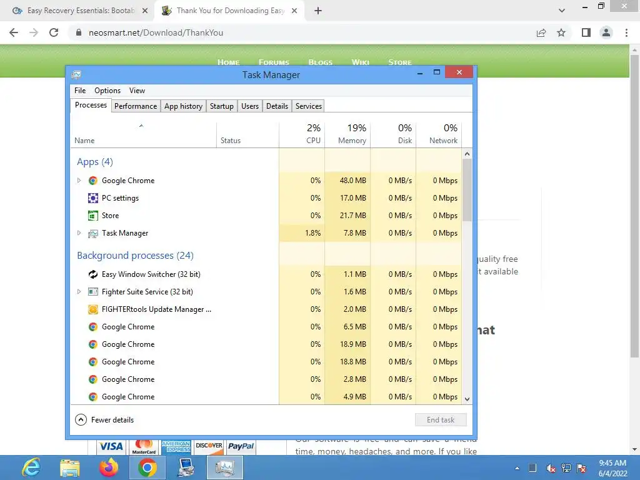This screenshot has height=480, width=640.
Task: Open Internet Explorer from the taskbar
Action: pyautogui.click(x=31, y=467)
